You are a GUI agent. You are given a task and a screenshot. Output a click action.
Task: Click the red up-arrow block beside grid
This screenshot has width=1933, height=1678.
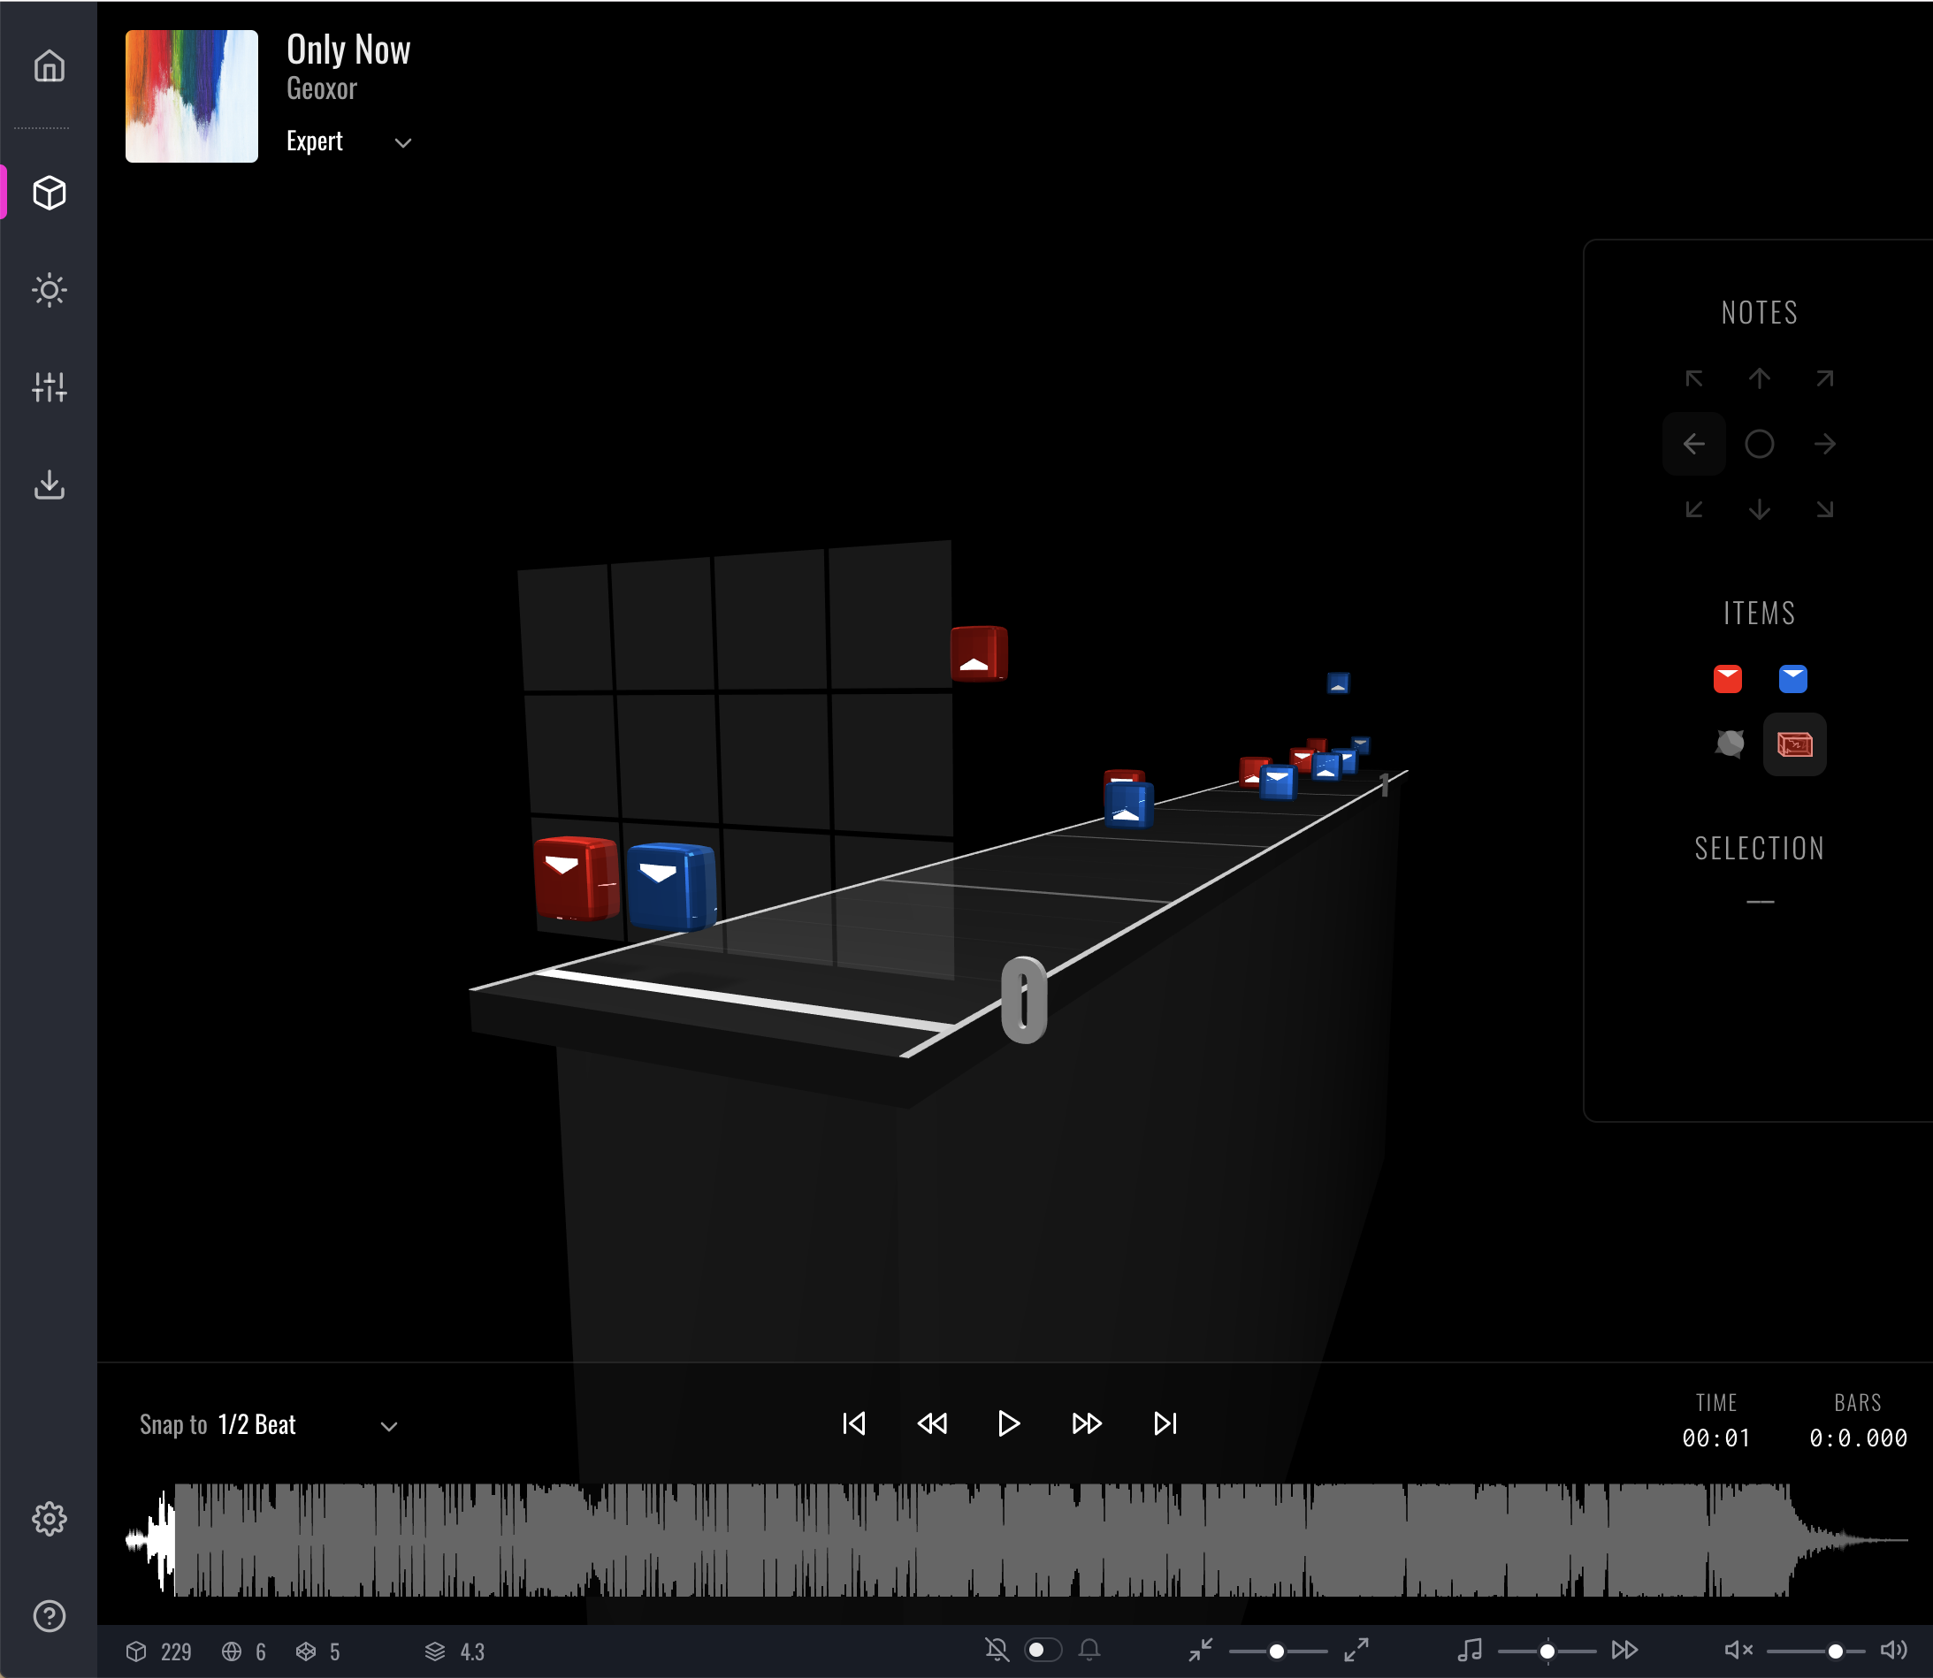coord(979,652)
